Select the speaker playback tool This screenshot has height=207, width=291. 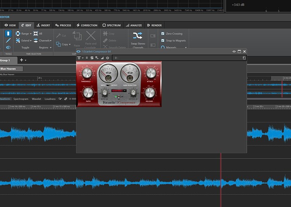point(8,48)
